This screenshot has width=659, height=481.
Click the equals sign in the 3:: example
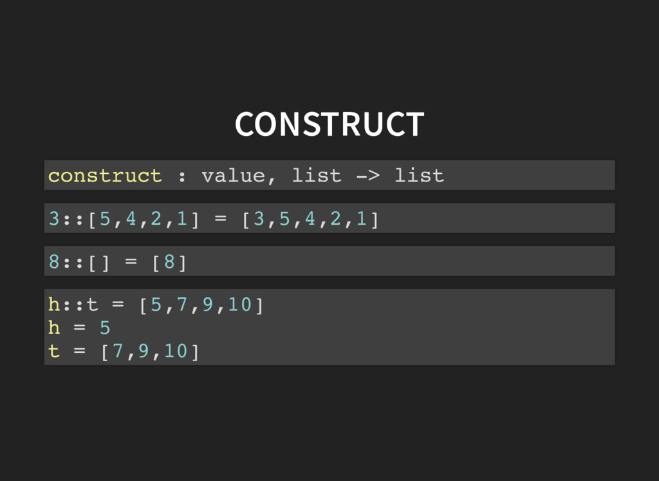220,219
